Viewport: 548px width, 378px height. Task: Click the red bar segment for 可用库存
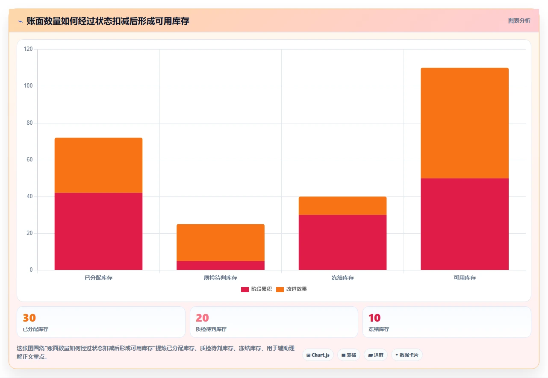pyautogui.click(x=465, y=224)
